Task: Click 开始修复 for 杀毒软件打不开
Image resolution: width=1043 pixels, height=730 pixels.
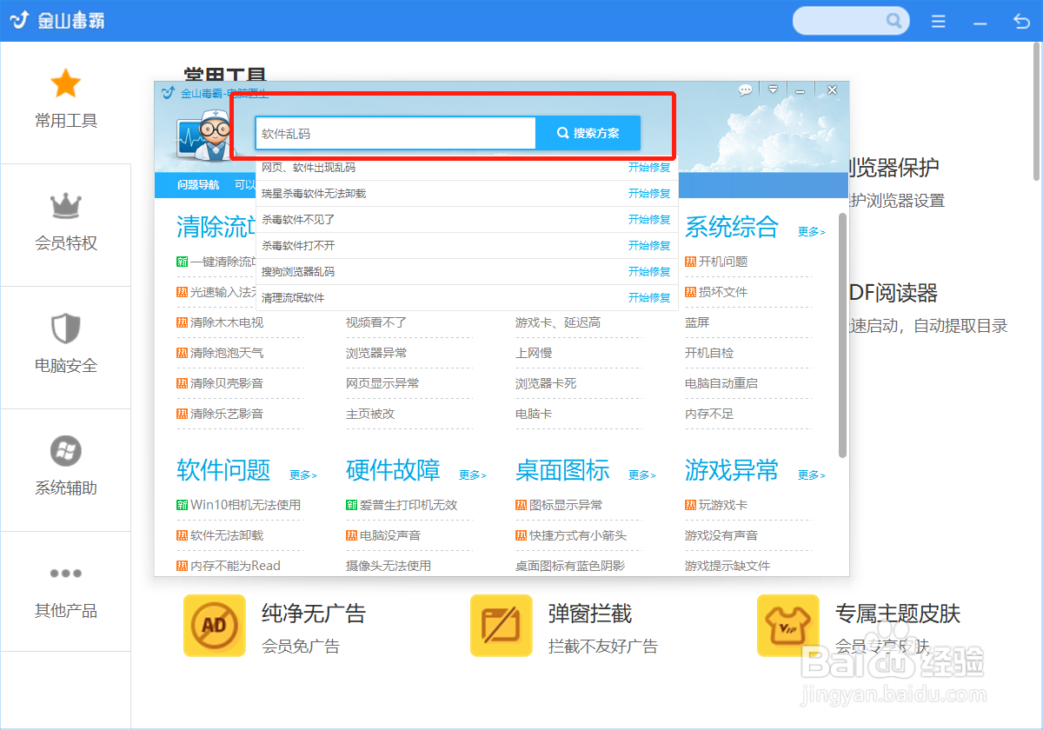Action: tap(649, 246)
